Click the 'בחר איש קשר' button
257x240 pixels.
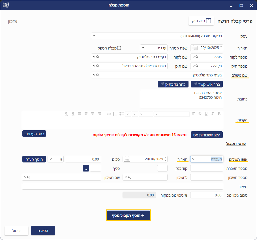tap(207, 84)
